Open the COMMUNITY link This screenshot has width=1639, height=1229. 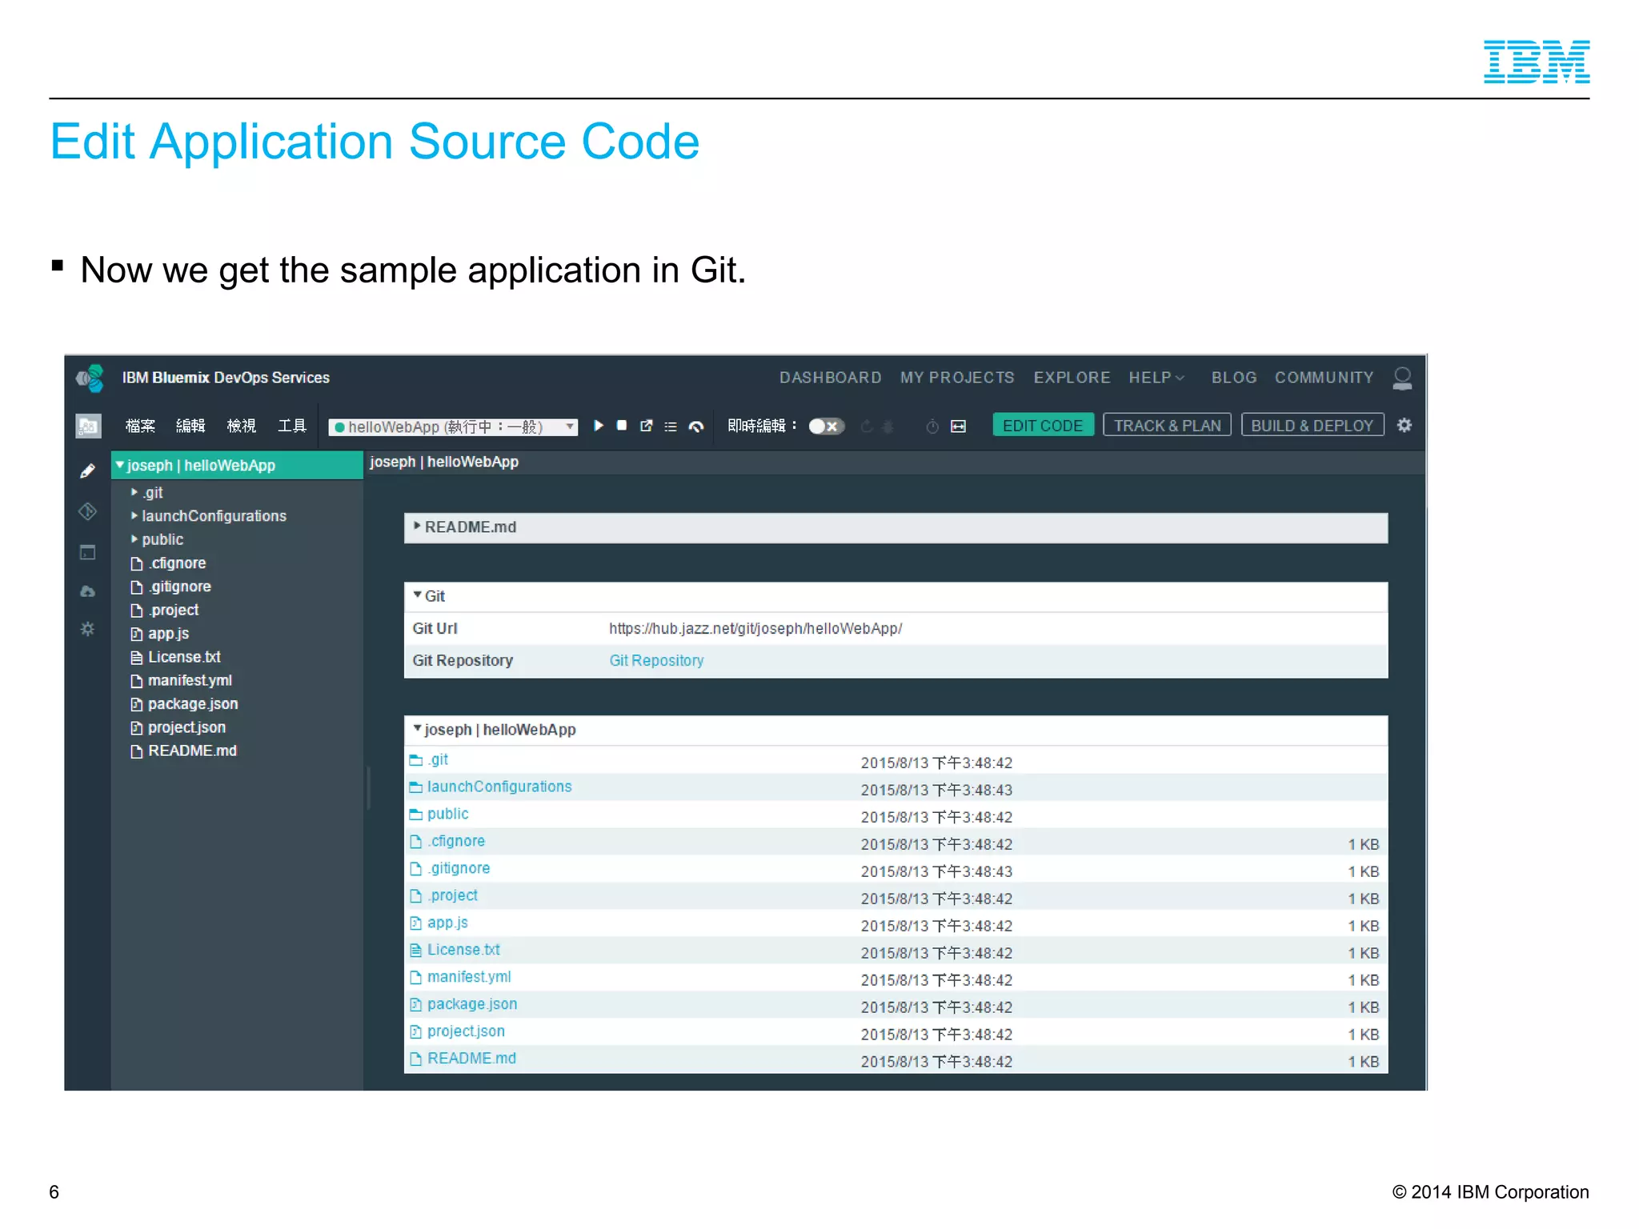click(x=1324, y=378)
